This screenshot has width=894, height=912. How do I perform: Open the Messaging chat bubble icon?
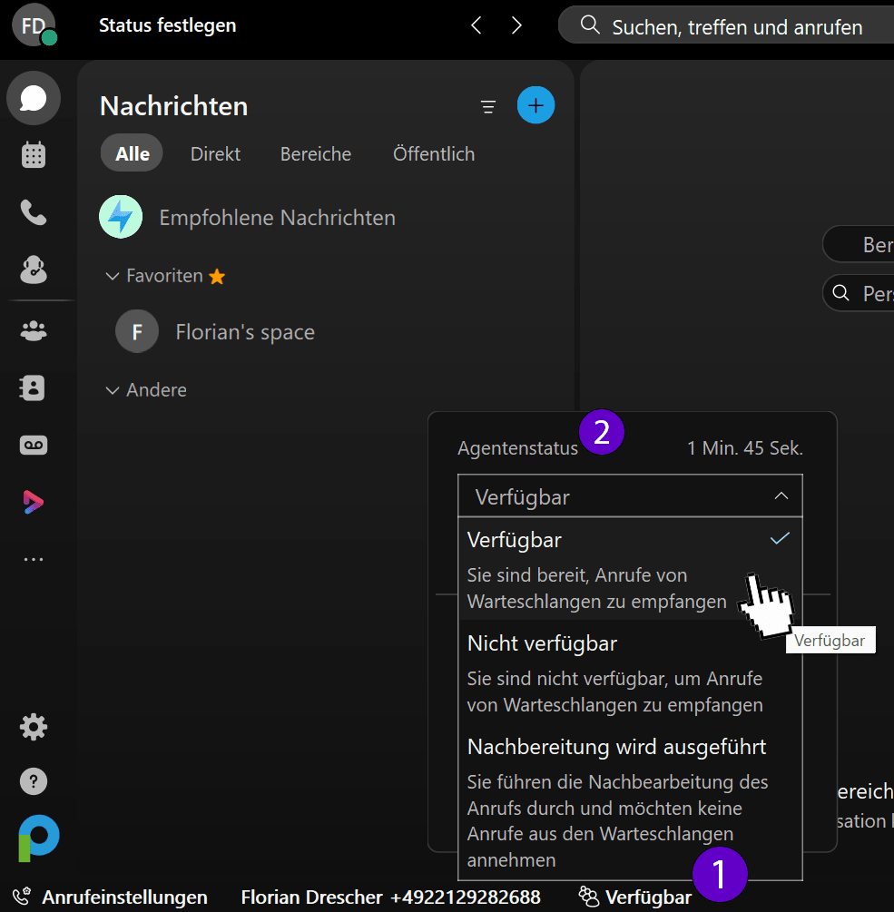coord(34,98)
